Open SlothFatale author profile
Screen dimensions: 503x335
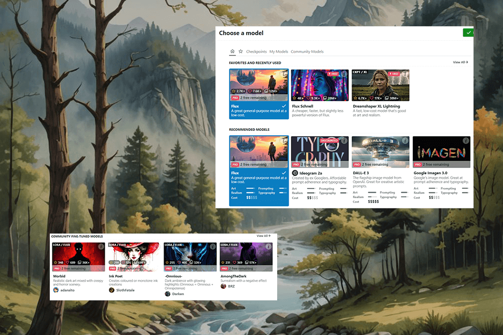(x=122, y=290)
